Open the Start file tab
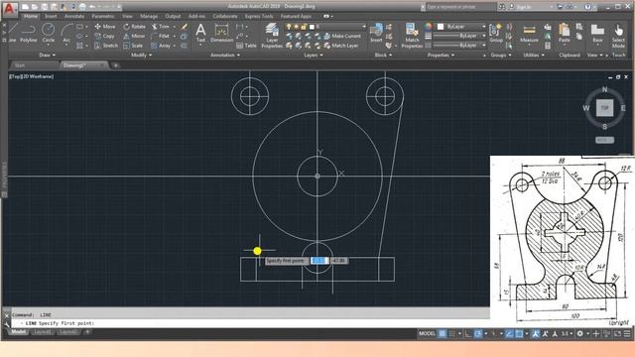 (x=20, y=65)
